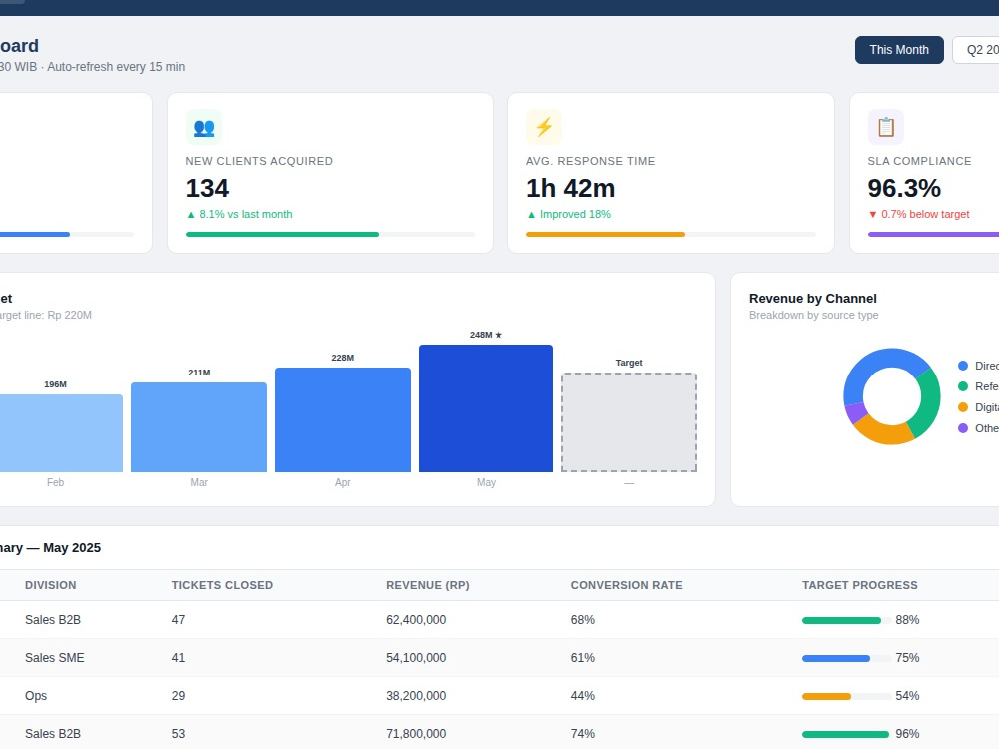
Task: Click the 88% target progress bar
Action: click(x=847, y=620)
